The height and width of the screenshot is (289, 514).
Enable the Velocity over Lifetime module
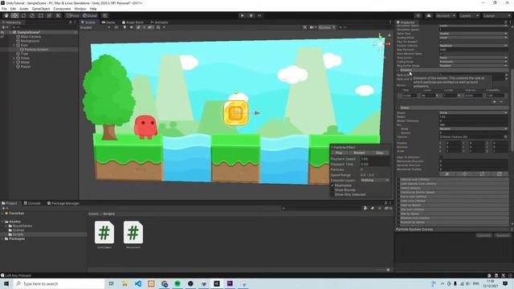[x=398, y=180]
